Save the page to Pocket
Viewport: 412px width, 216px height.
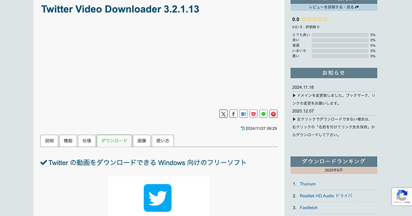pos(253,114)
